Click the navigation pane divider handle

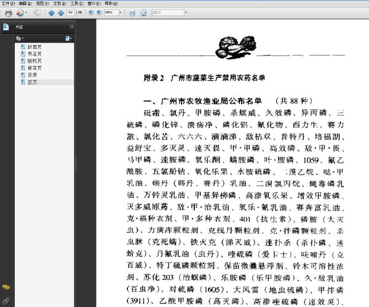76,163
